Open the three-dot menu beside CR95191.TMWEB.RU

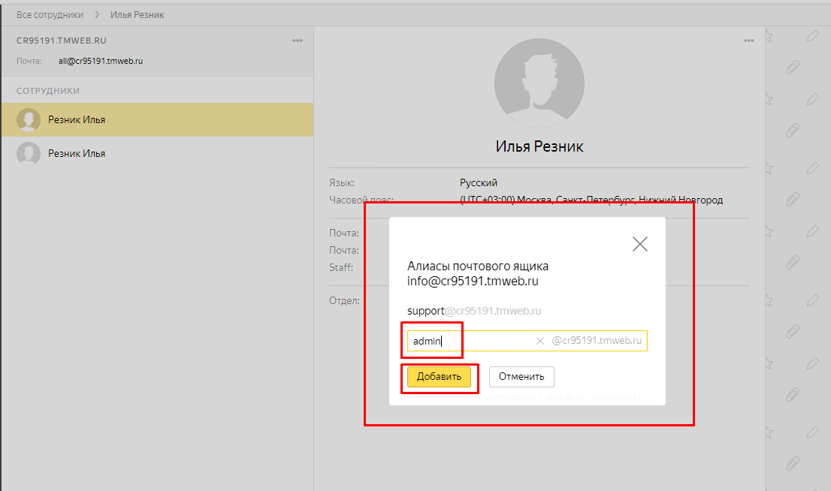298,41
